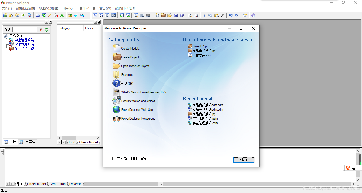
Task: Click the Properties toolbar icon
Action: (x=245, y=15)
